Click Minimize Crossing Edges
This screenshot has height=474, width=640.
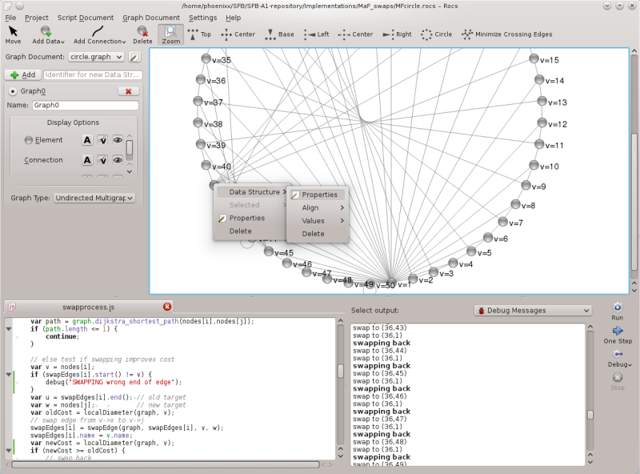click(x=507, y=34)
